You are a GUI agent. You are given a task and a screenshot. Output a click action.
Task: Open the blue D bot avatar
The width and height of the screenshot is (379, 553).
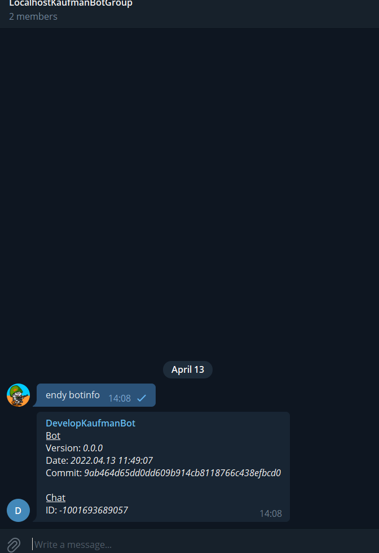pyautogui.click(x=18, y=510)
